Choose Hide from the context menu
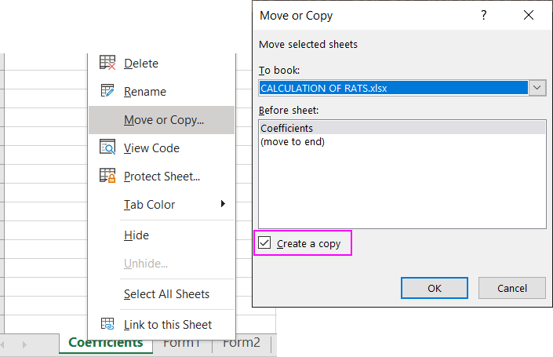Image resolution: width=553 pixels, height=357 pixels. tap(136, 235)
